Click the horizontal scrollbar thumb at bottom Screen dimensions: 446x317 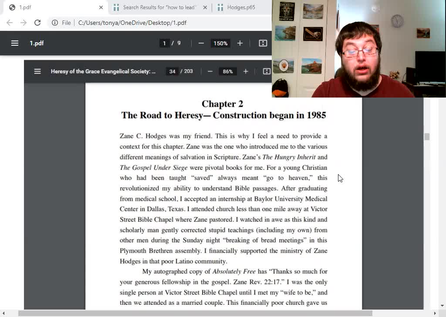pos(195,314)
